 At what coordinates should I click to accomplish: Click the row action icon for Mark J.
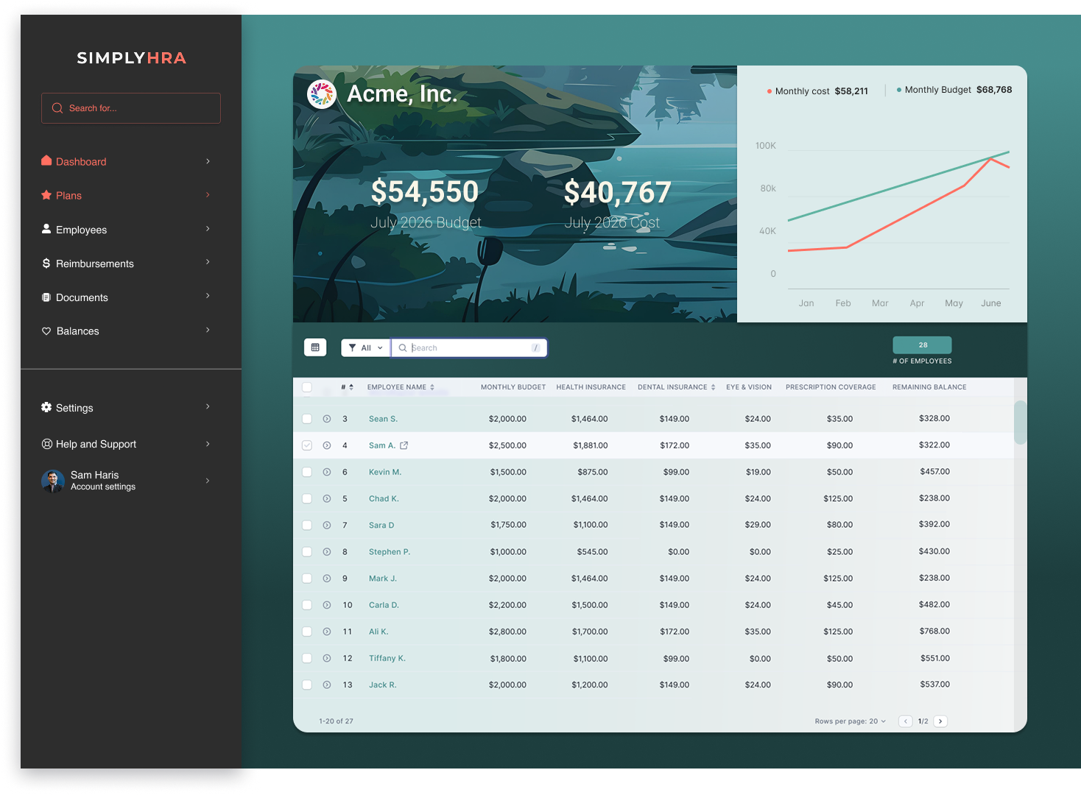tap(327, 579)
